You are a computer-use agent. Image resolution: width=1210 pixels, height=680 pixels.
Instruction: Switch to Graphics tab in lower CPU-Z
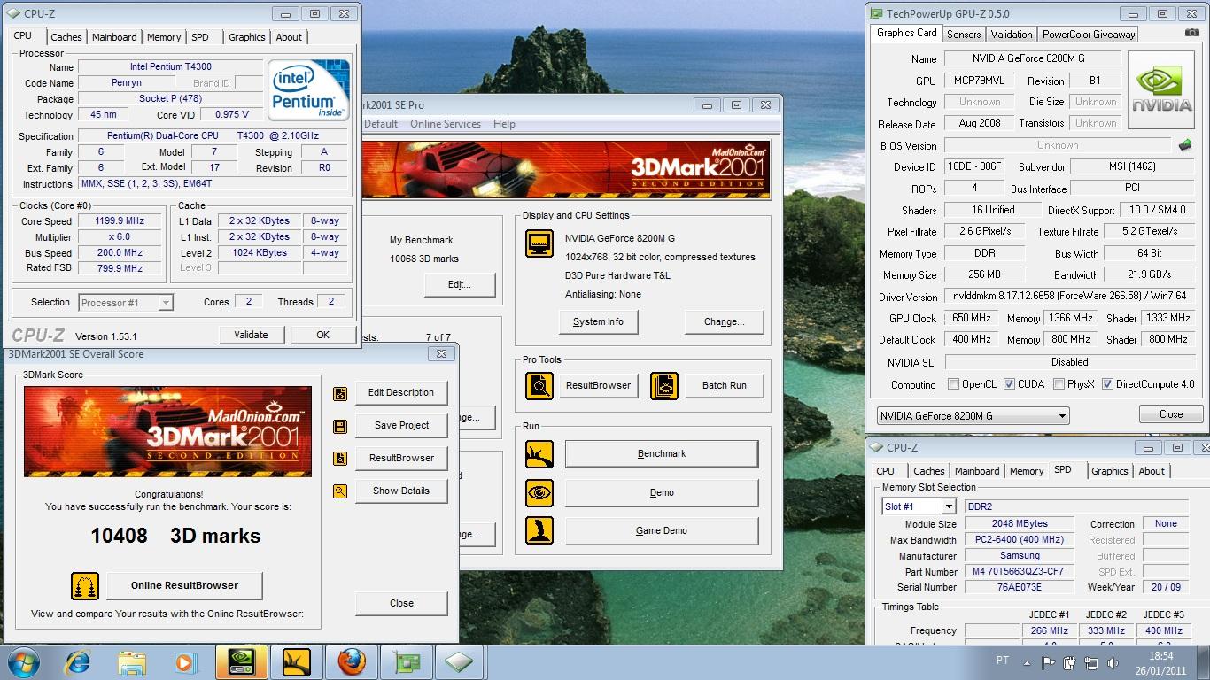[1110, 471]
